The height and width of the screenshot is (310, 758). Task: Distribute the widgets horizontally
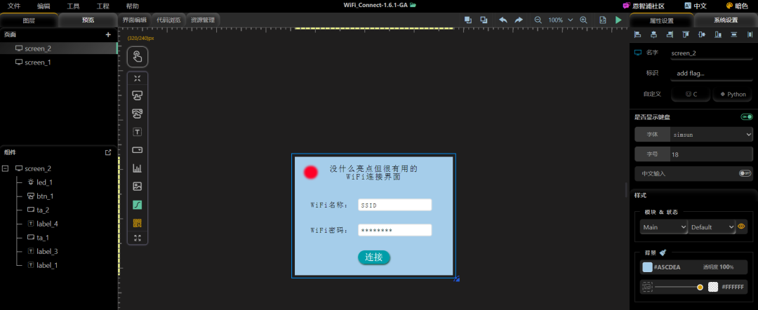tap(750, 34)
